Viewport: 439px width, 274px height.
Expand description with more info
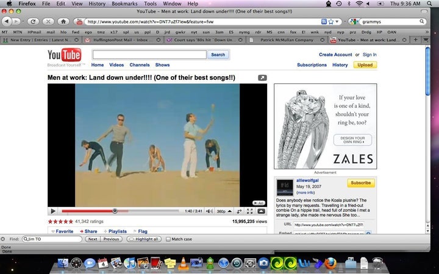(x=305, y=192)
